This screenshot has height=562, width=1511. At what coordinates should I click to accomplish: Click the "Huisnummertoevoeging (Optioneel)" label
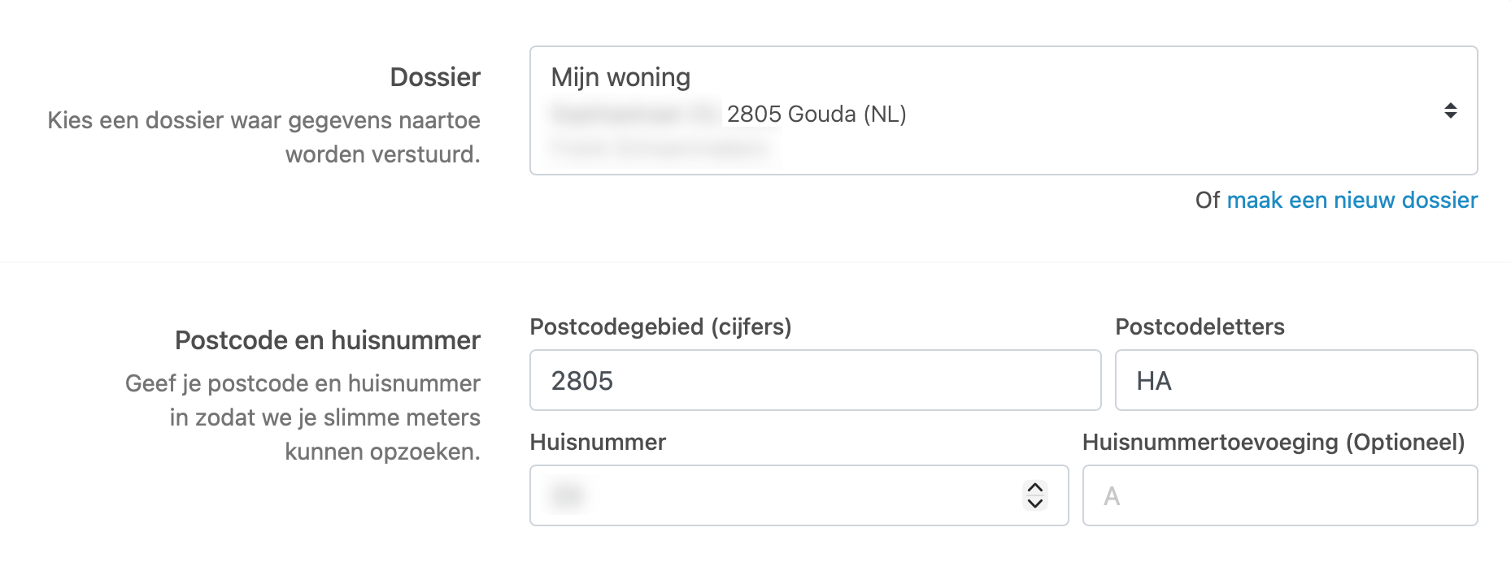point(1273,442)
